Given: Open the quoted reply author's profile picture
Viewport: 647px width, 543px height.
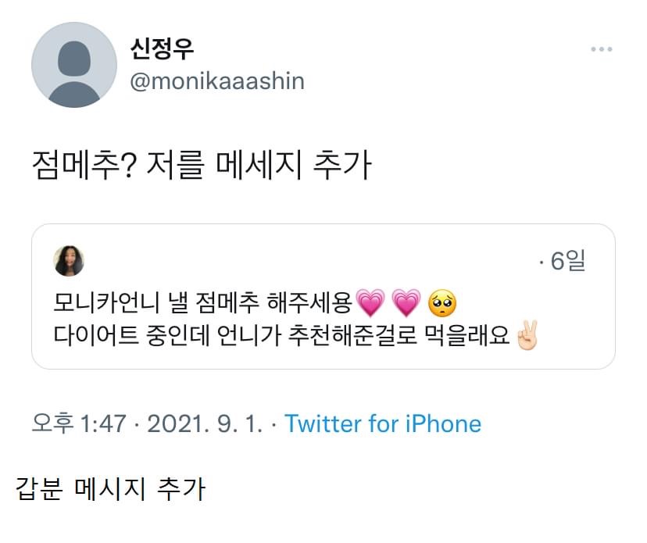Looking at the screenshot, I should 69,262.
